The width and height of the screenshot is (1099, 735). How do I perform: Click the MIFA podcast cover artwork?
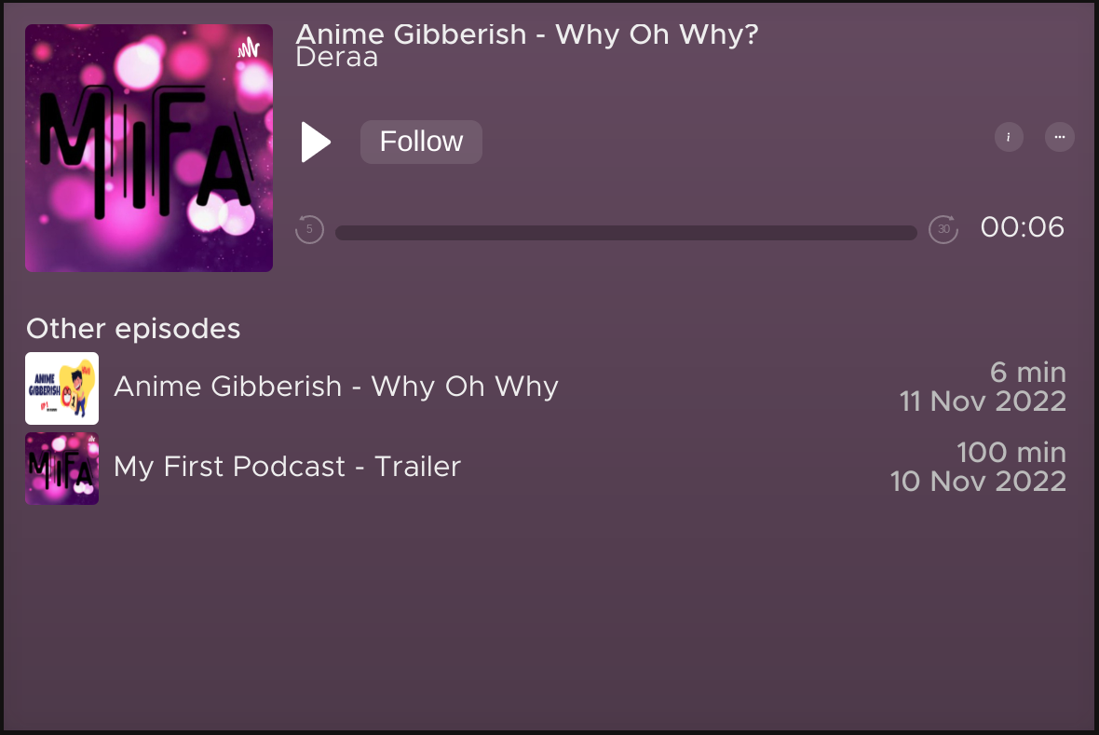click(x=149, y=148)
